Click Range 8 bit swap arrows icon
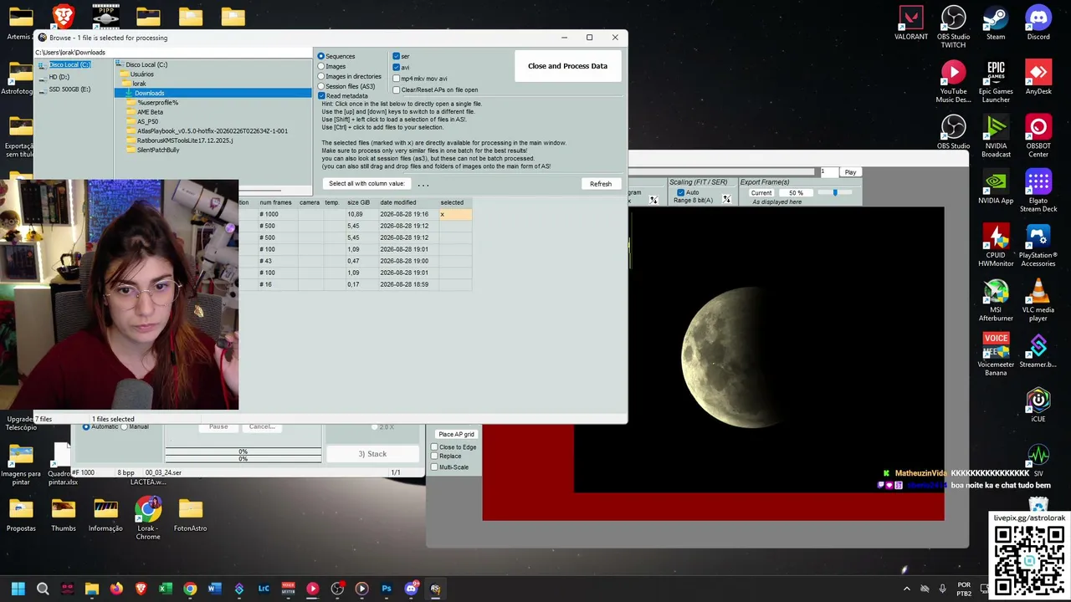The height and width of the screenshot is (602, 1071). pyautogui.click(x=726, y=199)
